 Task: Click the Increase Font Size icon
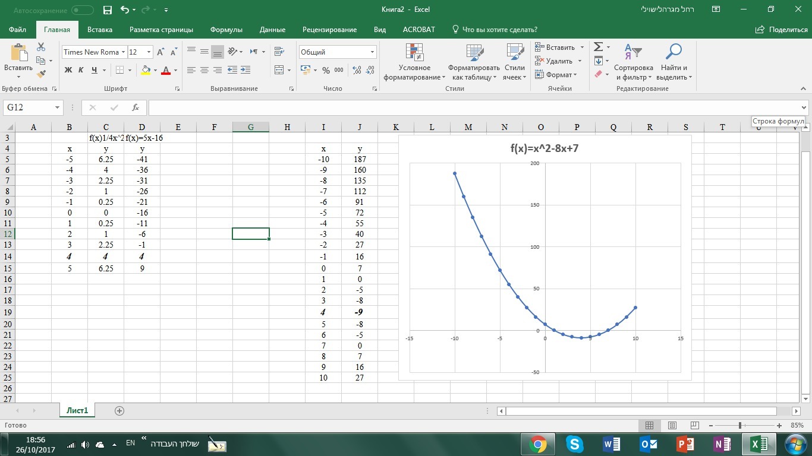click(x=160, y=52)
